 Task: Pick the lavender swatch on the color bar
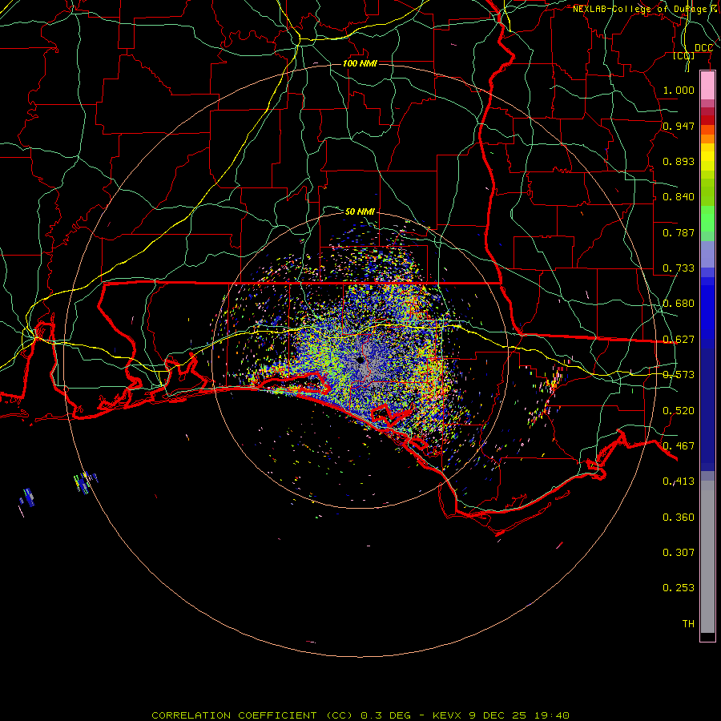coord(707,254)
